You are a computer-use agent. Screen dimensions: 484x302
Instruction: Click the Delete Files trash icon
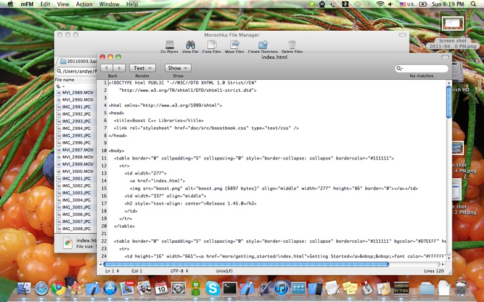[292, 45]
